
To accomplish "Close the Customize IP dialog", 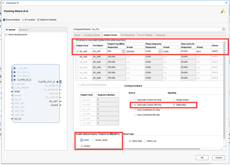I will pyautogui.click(x=226, y=3).
